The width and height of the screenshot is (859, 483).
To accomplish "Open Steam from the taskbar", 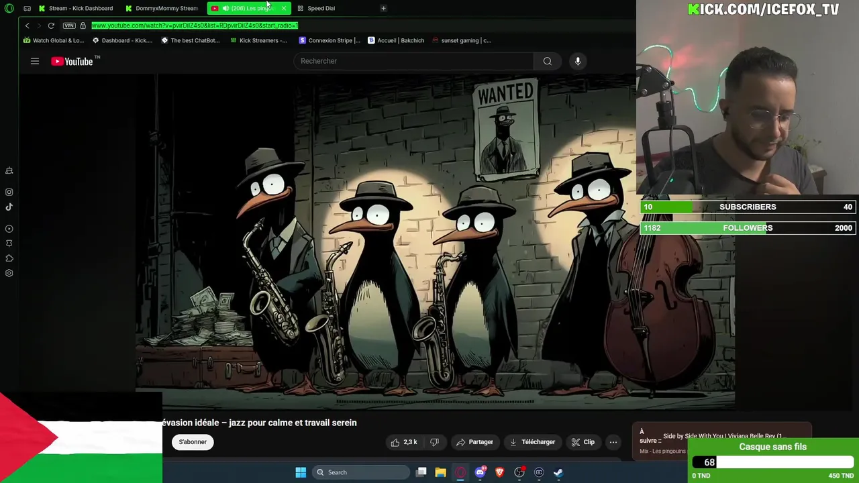I will [x=558, y=472].
